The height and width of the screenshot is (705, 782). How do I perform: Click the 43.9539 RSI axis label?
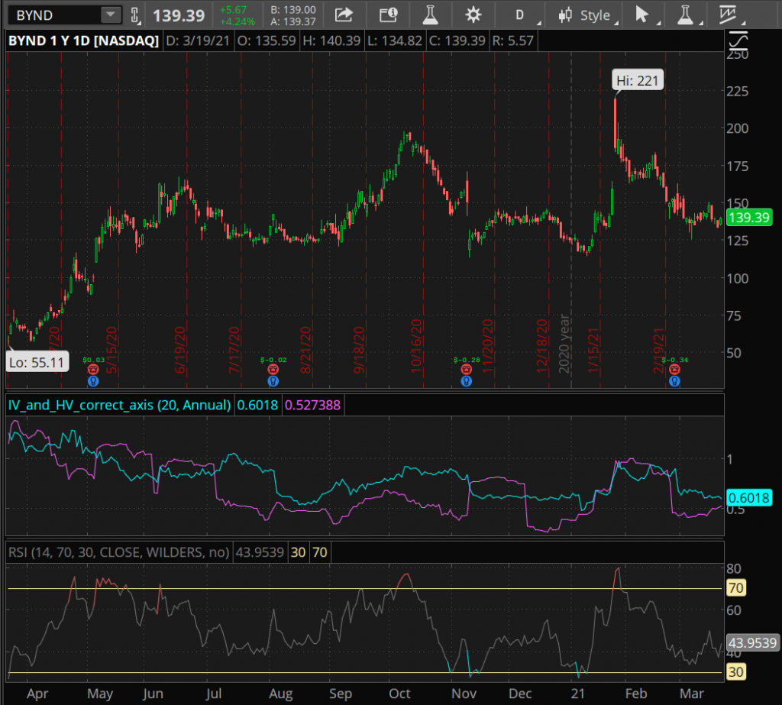752,642
